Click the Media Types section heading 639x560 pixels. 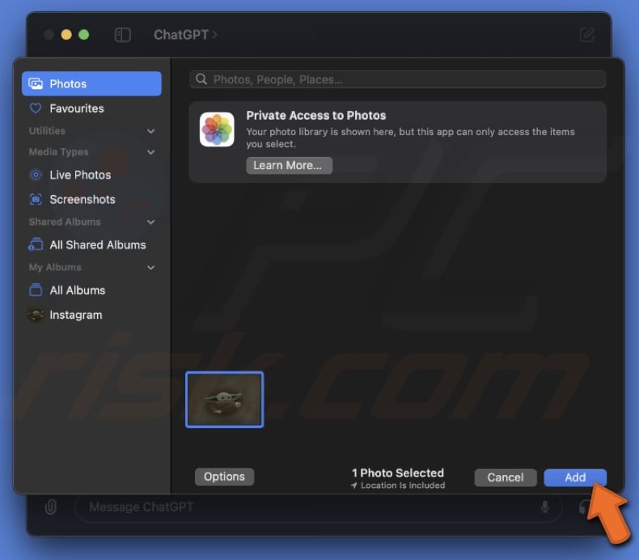[x=59, y=151]
